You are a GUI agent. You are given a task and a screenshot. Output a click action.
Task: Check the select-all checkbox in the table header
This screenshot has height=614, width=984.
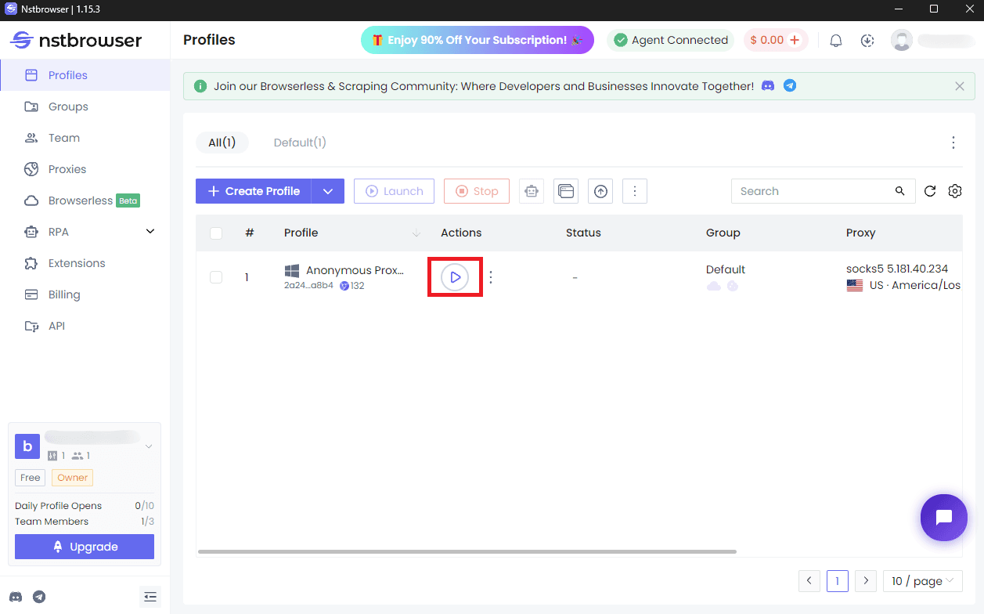pos(216,233)
